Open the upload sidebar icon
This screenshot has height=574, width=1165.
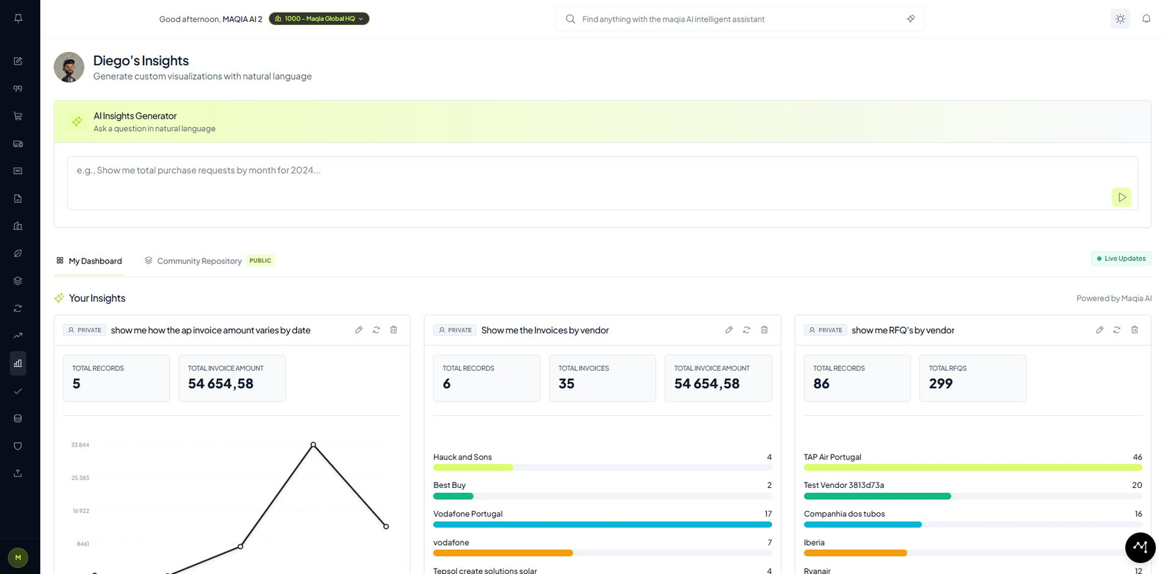click(x=18, y=473)
